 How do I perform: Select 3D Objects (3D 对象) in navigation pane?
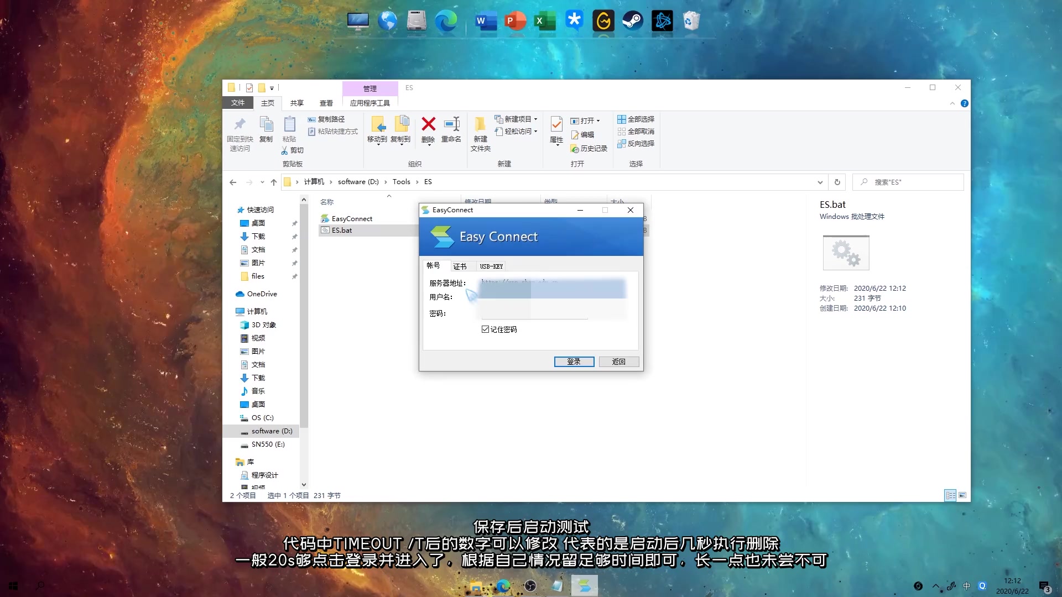(x=263, y=325)
